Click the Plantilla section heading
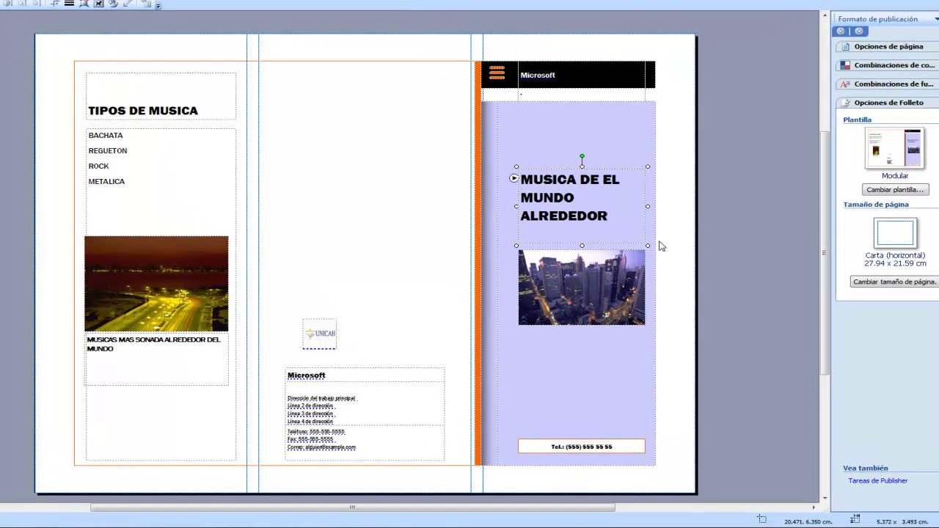 click(x=857, y=120)
